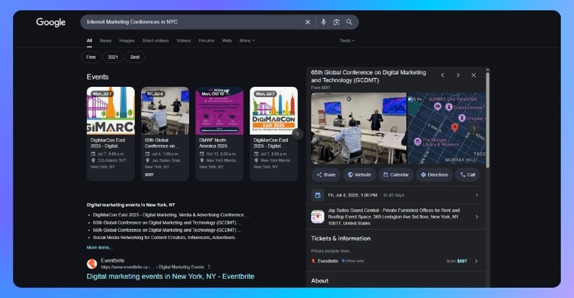The height and width of the screenshot is (298, 574).
Task: Click The Morgan Library & Museum map marker
Action: [418, 142]
